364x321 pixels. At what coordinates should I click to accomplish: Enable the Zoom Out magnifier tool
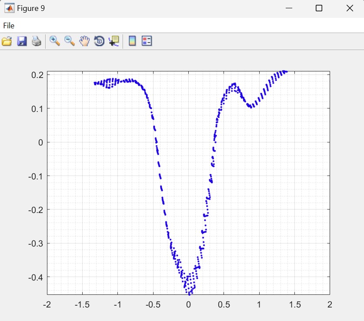click(x=70, y=41)
